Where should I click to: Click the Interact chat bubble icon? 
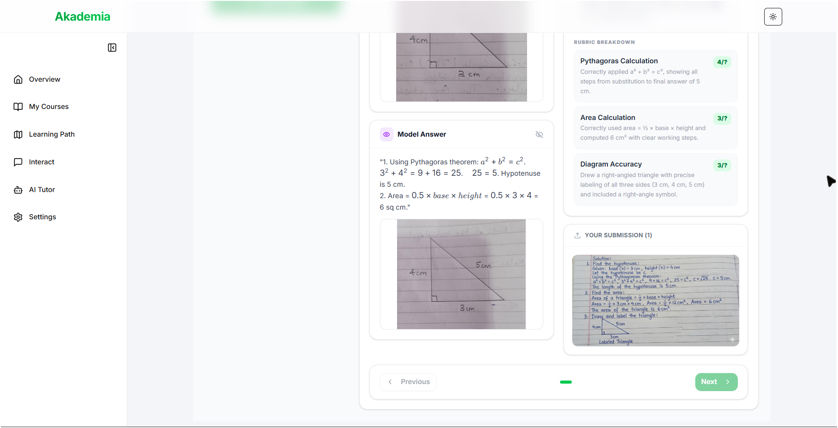(18, 162)
